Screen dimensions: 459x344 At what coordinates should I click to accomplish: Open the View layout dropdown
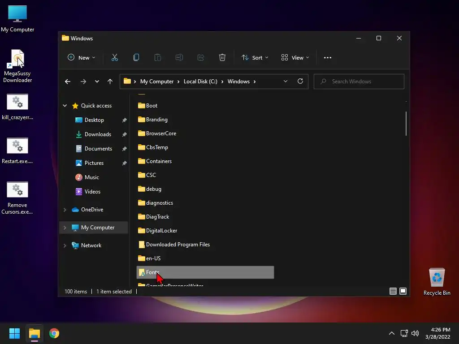[x=295, y=58]
